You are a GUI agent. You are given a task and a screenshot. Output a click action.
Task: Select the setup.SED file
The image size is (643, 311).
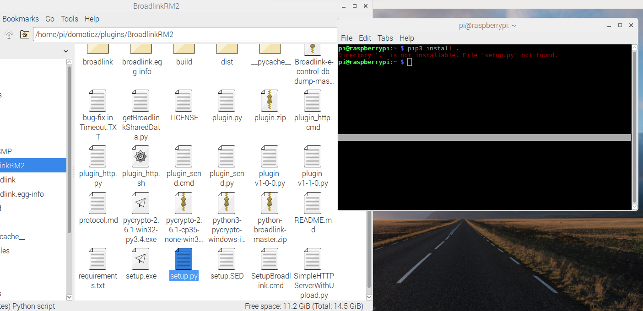[x=227, y=264]
